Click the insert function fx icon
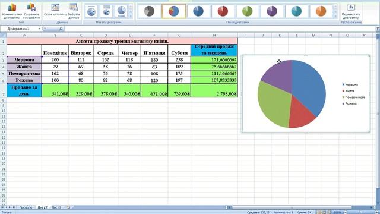This screenshot has height=214, width=380. coord(61,29)
